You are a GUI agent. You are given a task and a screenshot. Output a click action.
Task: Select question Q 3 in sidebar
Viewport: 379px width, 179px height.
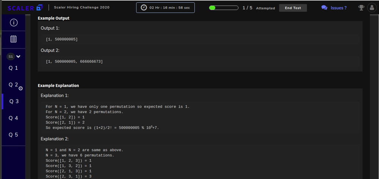click(x=14, y=101)
